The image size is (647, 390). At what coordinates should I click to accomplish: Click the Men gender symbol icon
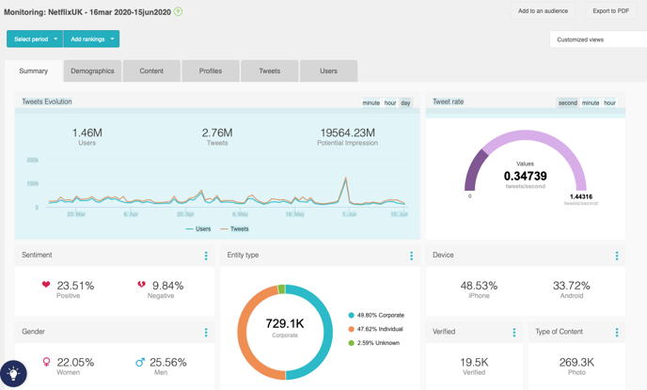point(140,362)
